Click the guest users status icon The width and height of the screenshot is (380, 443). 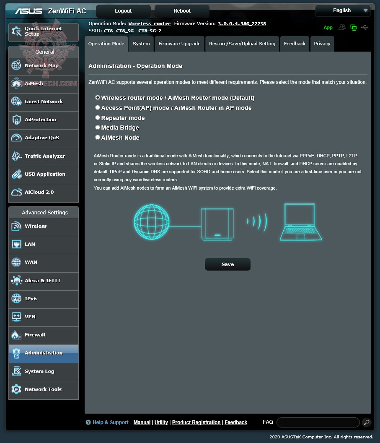point(342,27)
